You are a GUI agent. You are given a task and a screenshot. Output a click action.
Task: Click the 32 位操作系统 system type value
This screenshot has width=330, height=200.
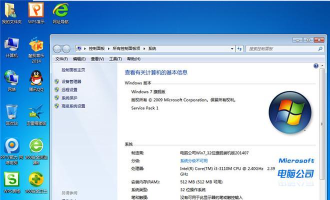pos(193,189)
